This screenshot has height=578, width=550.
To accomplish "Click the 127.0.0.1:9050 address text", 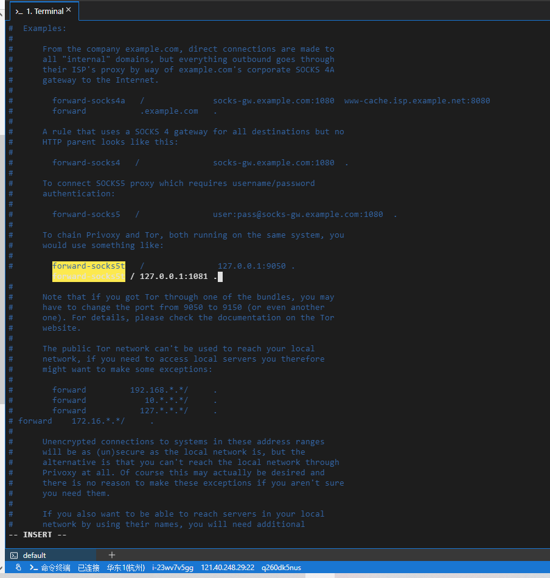I will tap(251, 266).
